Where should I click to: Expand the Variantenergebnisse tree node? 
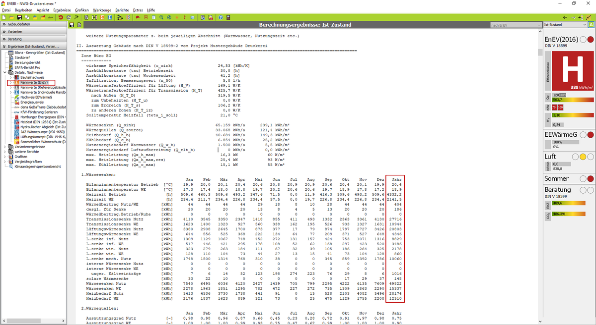(4, 147)
